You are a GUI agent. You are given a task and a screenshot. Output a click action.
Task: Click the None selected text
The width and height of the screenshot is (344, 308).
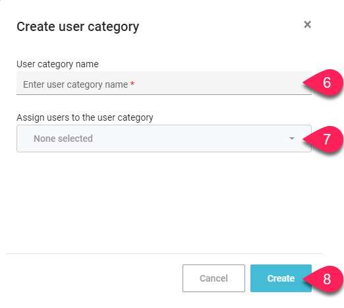pos(63,139)
